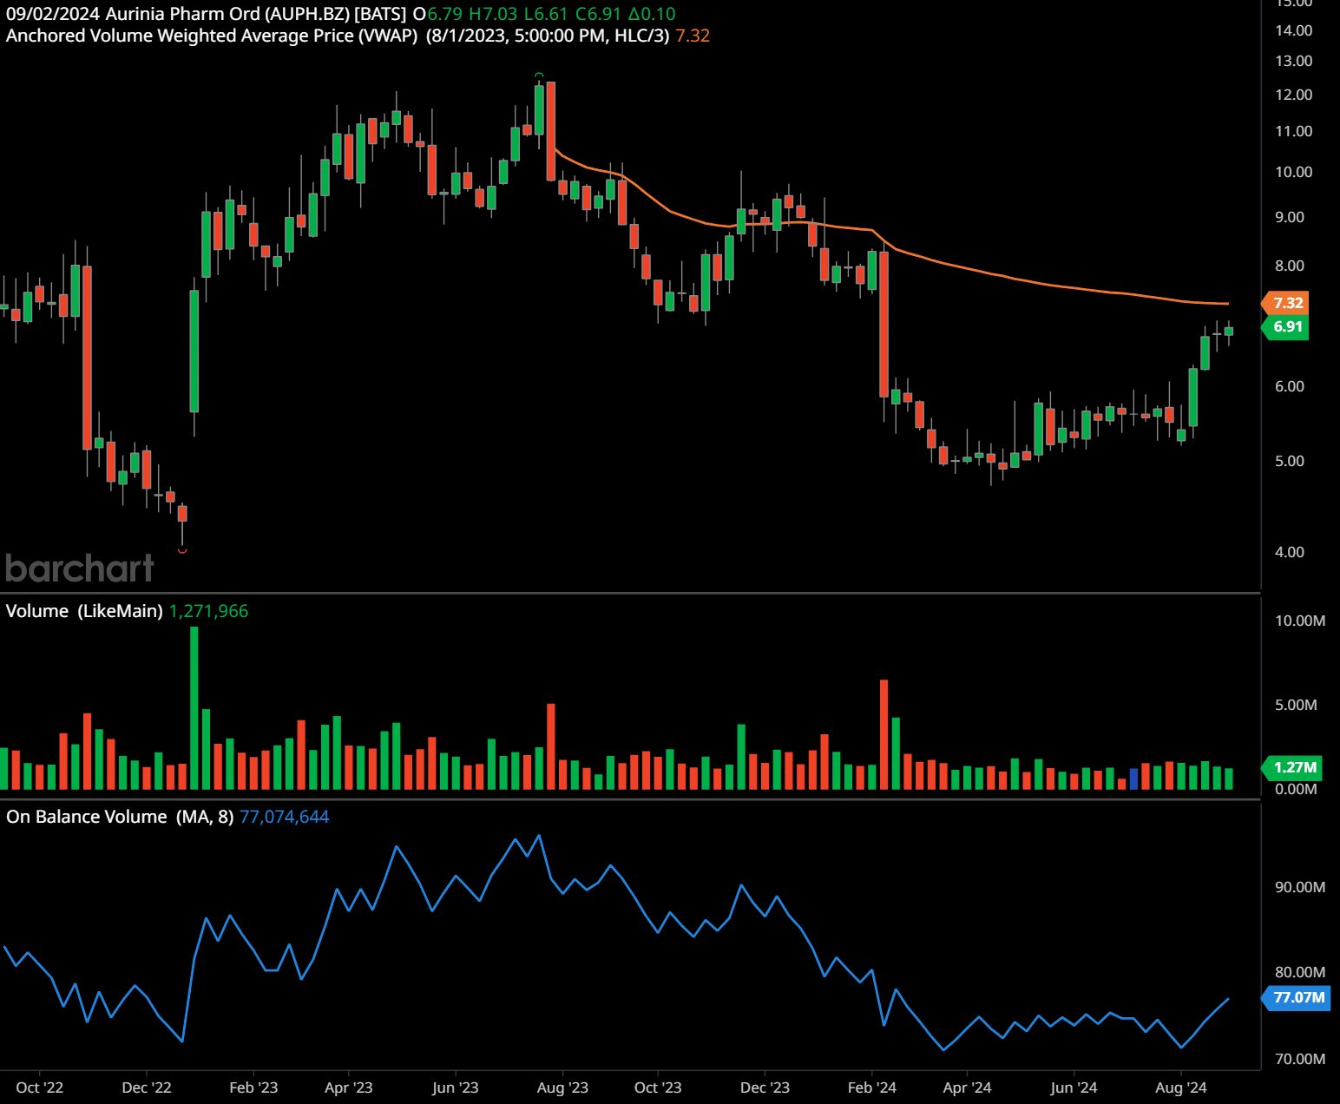This screenshot has height=1104, width=1340.
Task: Click the Aug '23 date axis label
Action: [562, 1088]
